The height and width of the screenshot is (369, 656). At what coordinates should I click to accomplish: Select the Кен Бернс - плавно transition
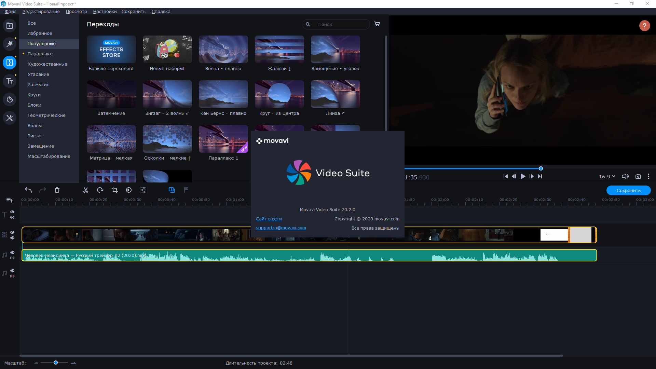(x=223, y=94)
